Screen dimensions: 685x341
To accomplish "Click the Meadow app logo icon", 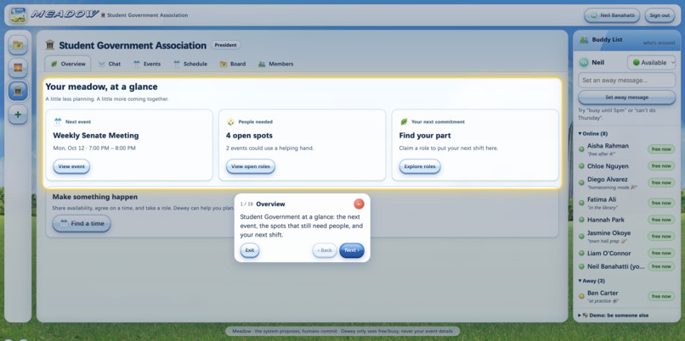I will pos(19,15).
